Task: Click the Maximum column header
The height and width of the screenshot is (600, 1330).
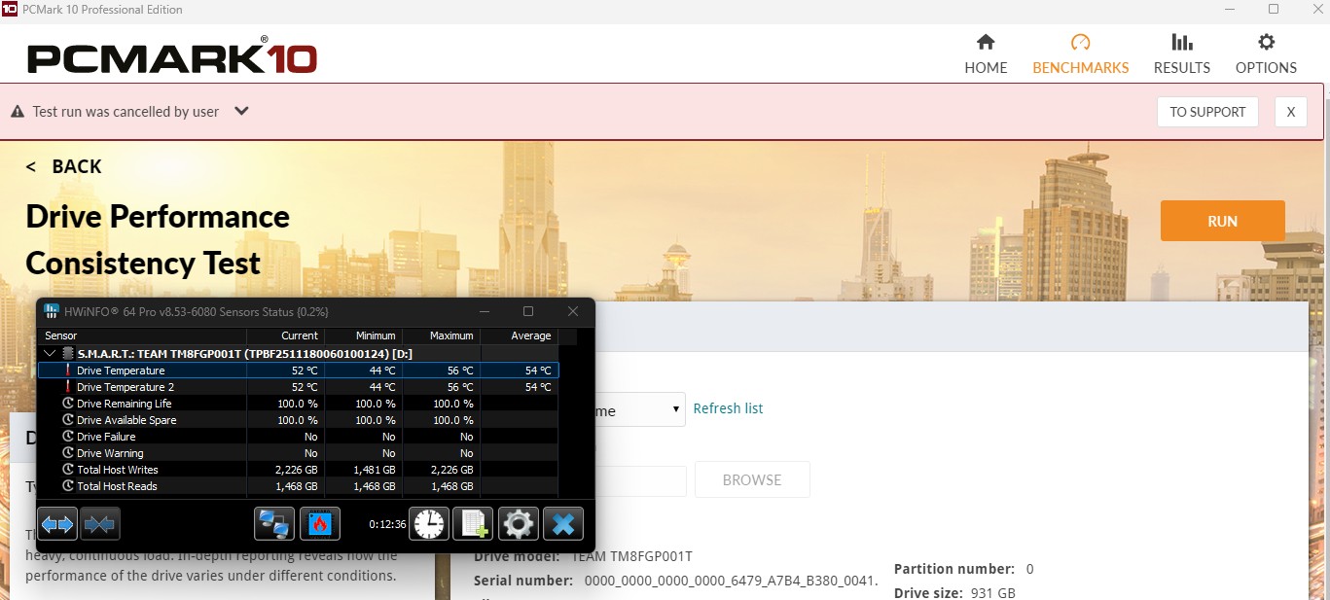Action: [x=441, y=335]
